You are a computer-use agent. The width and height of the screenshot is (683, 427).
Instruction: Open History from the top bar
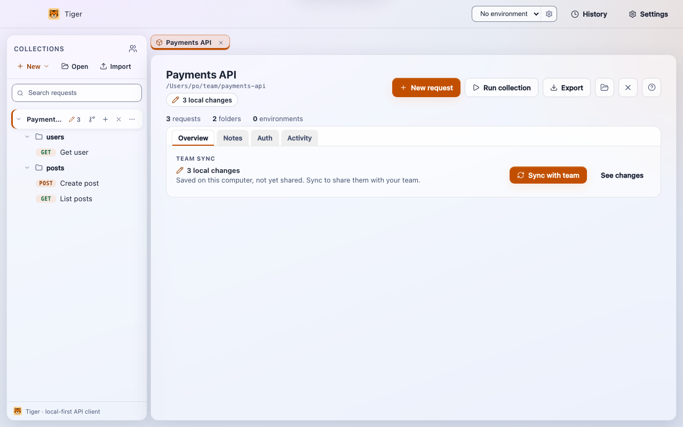click(589, 14)
